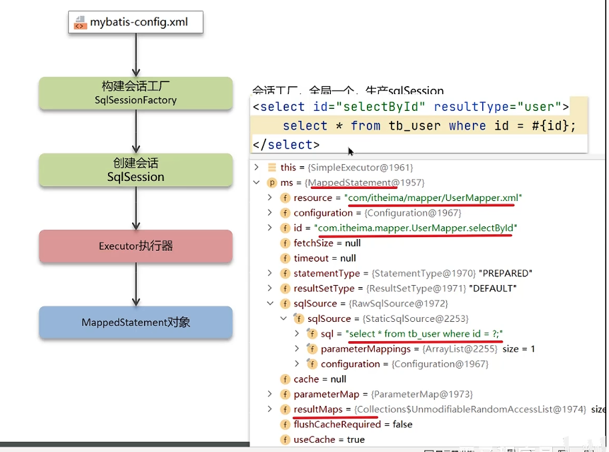The image size is (609, 452).
Task: Select the blue MappedStatement flowchart box
Action: pyautogui.click(x=135, y=322)
